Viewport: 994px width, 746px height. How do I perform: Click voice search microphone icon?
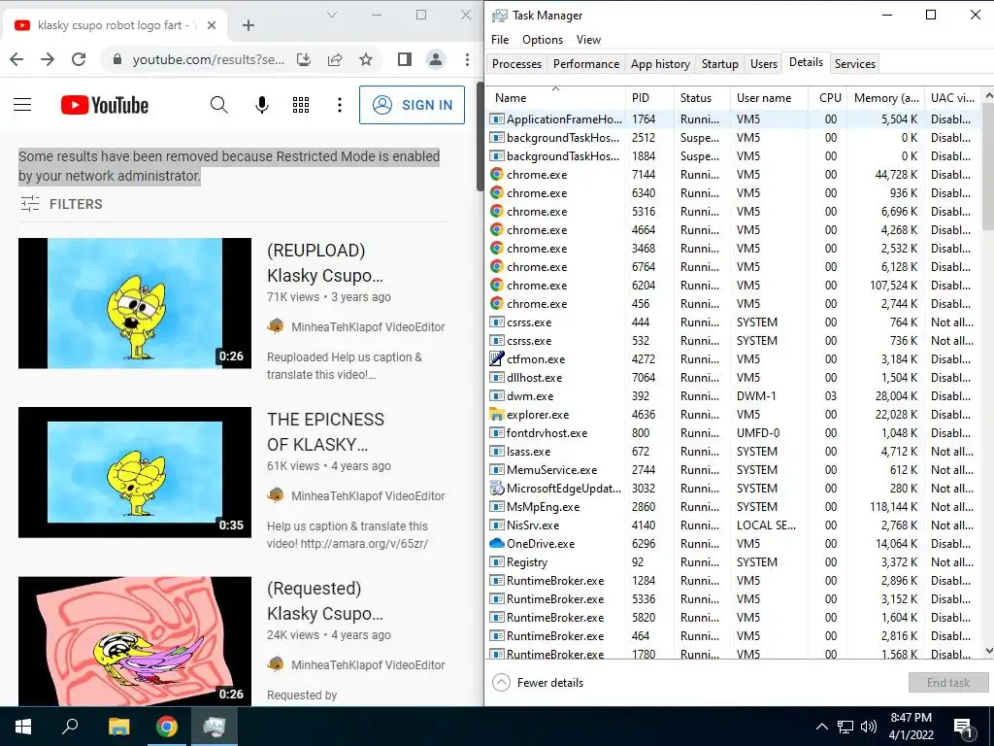coord(262,105)
